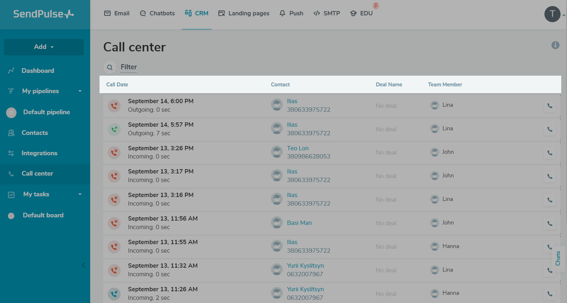Click phone number 380986628053
Image resolution: width=567 pixels, height=303 pixels.
pos(309,157)
